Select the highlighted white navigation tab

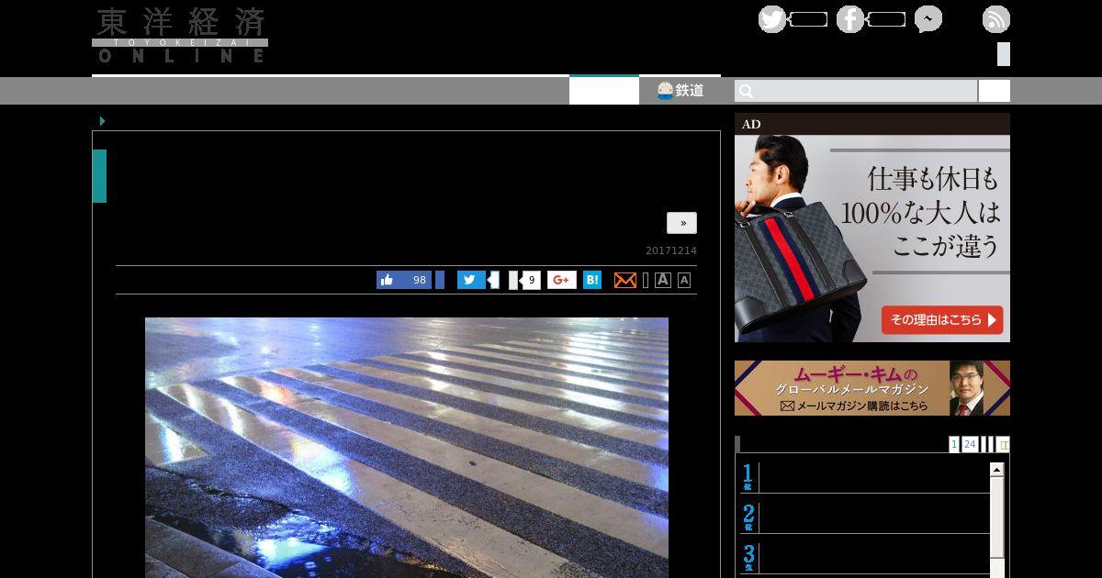604,90
